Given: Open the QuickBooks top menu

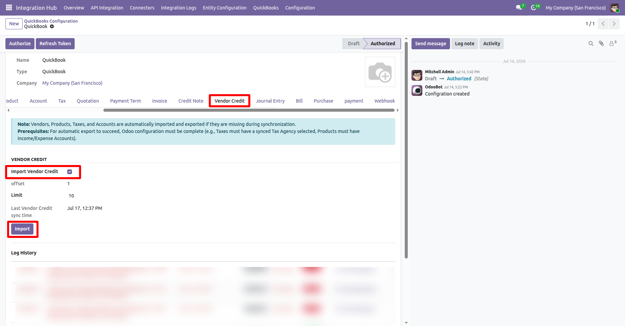Looking at the screenshot, I should coord(266,8).
